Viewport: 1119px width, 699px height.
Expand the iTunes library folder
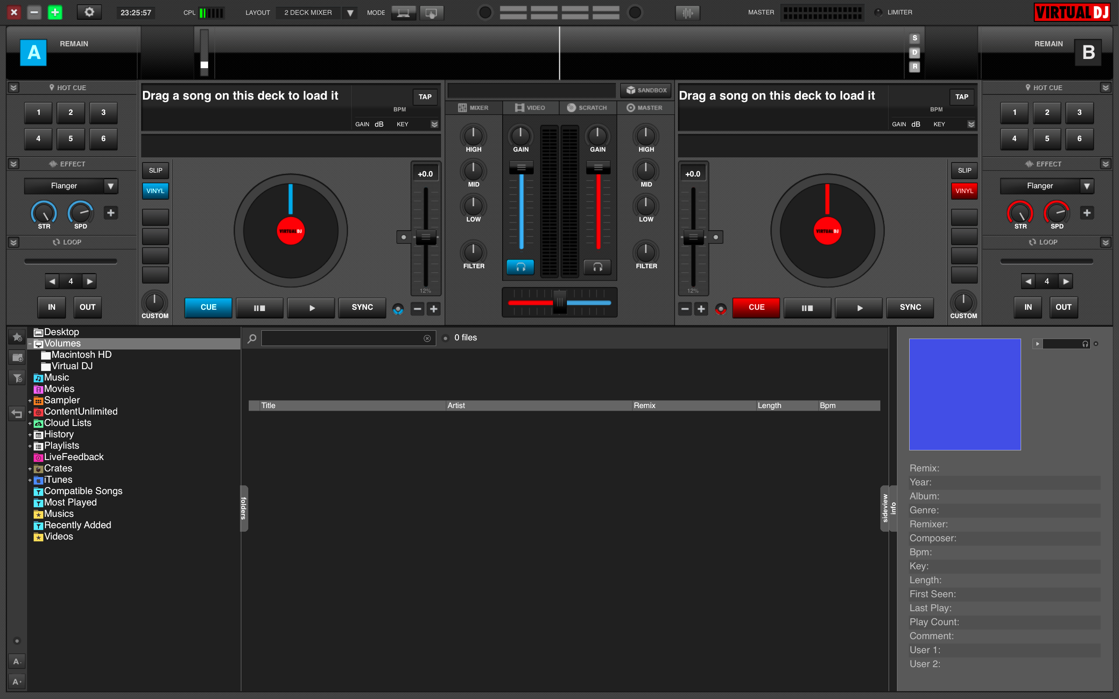[x=29, y=479]
